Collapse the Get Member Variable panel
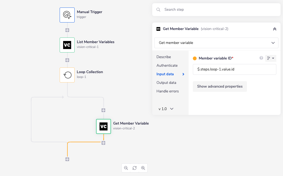This screenshot has width=283, height=176. click(x=274, y=29)
